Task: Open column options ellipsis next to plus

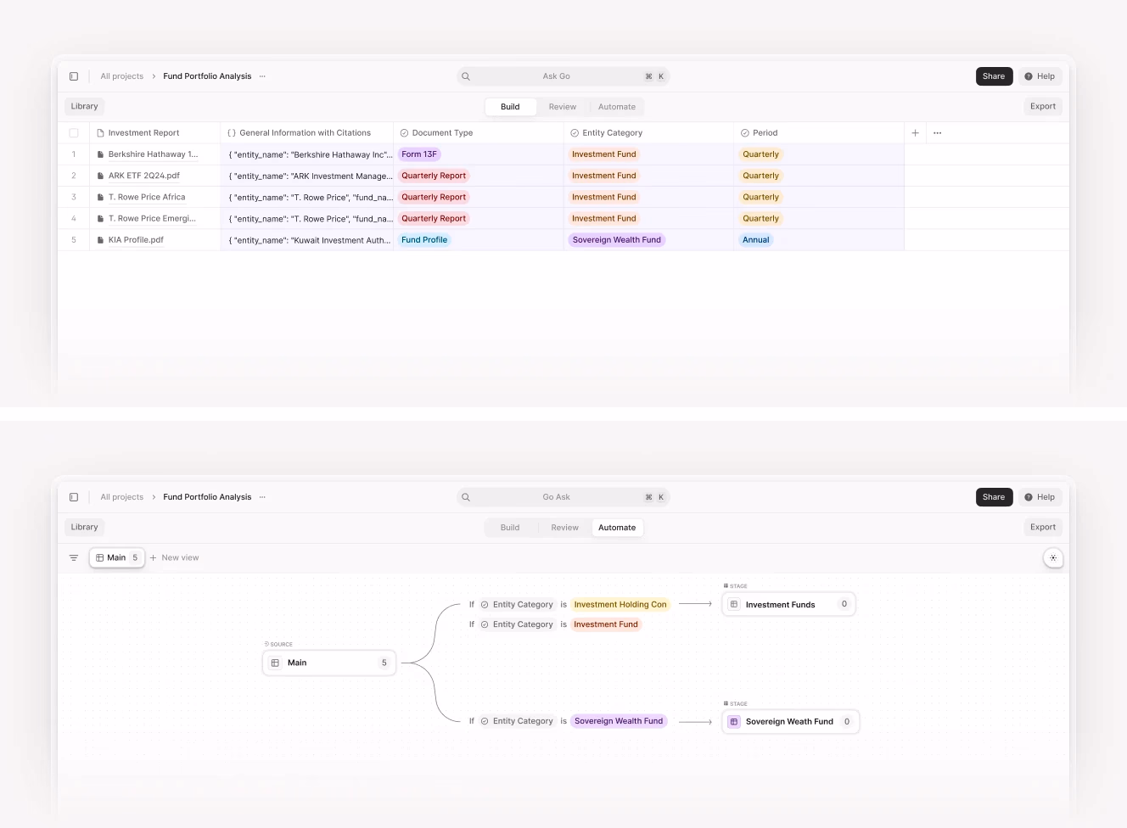Action: click(937, 133)
